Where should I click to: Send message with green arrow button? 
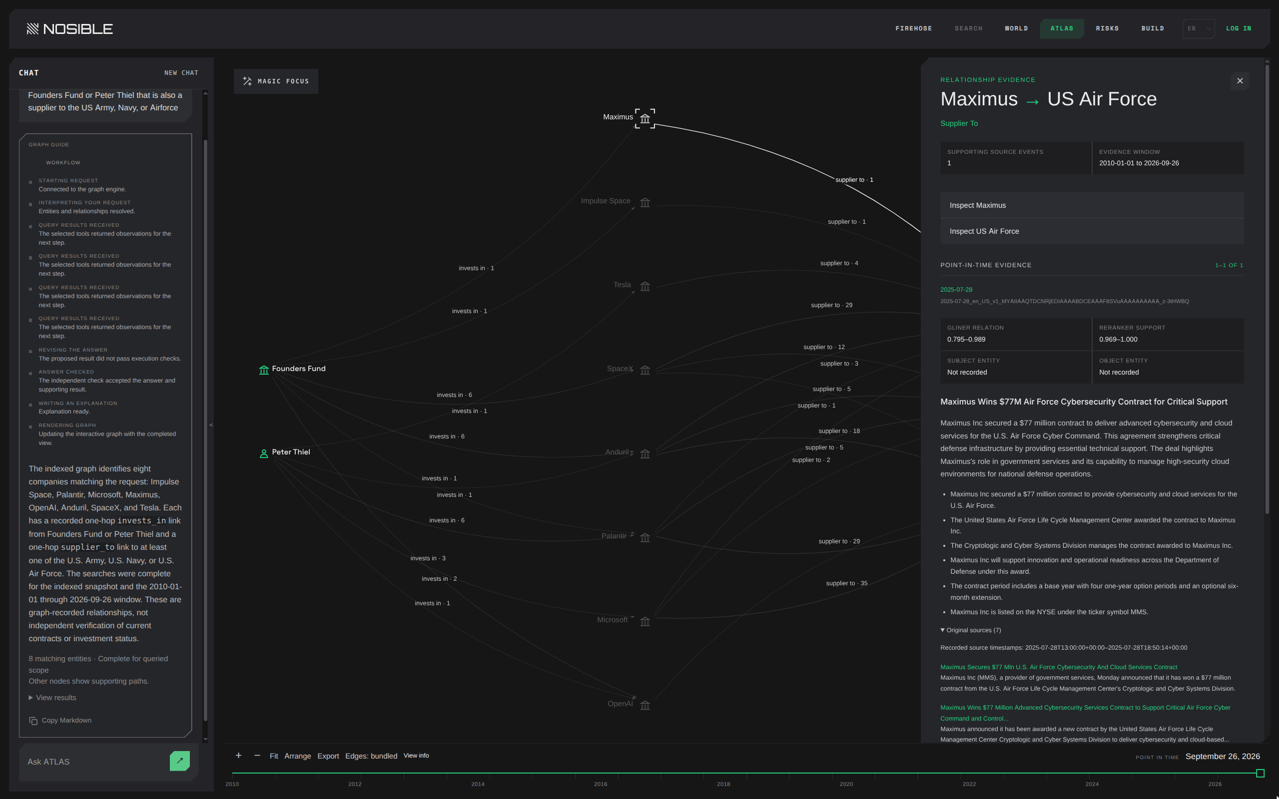click(x=180, y=761)
